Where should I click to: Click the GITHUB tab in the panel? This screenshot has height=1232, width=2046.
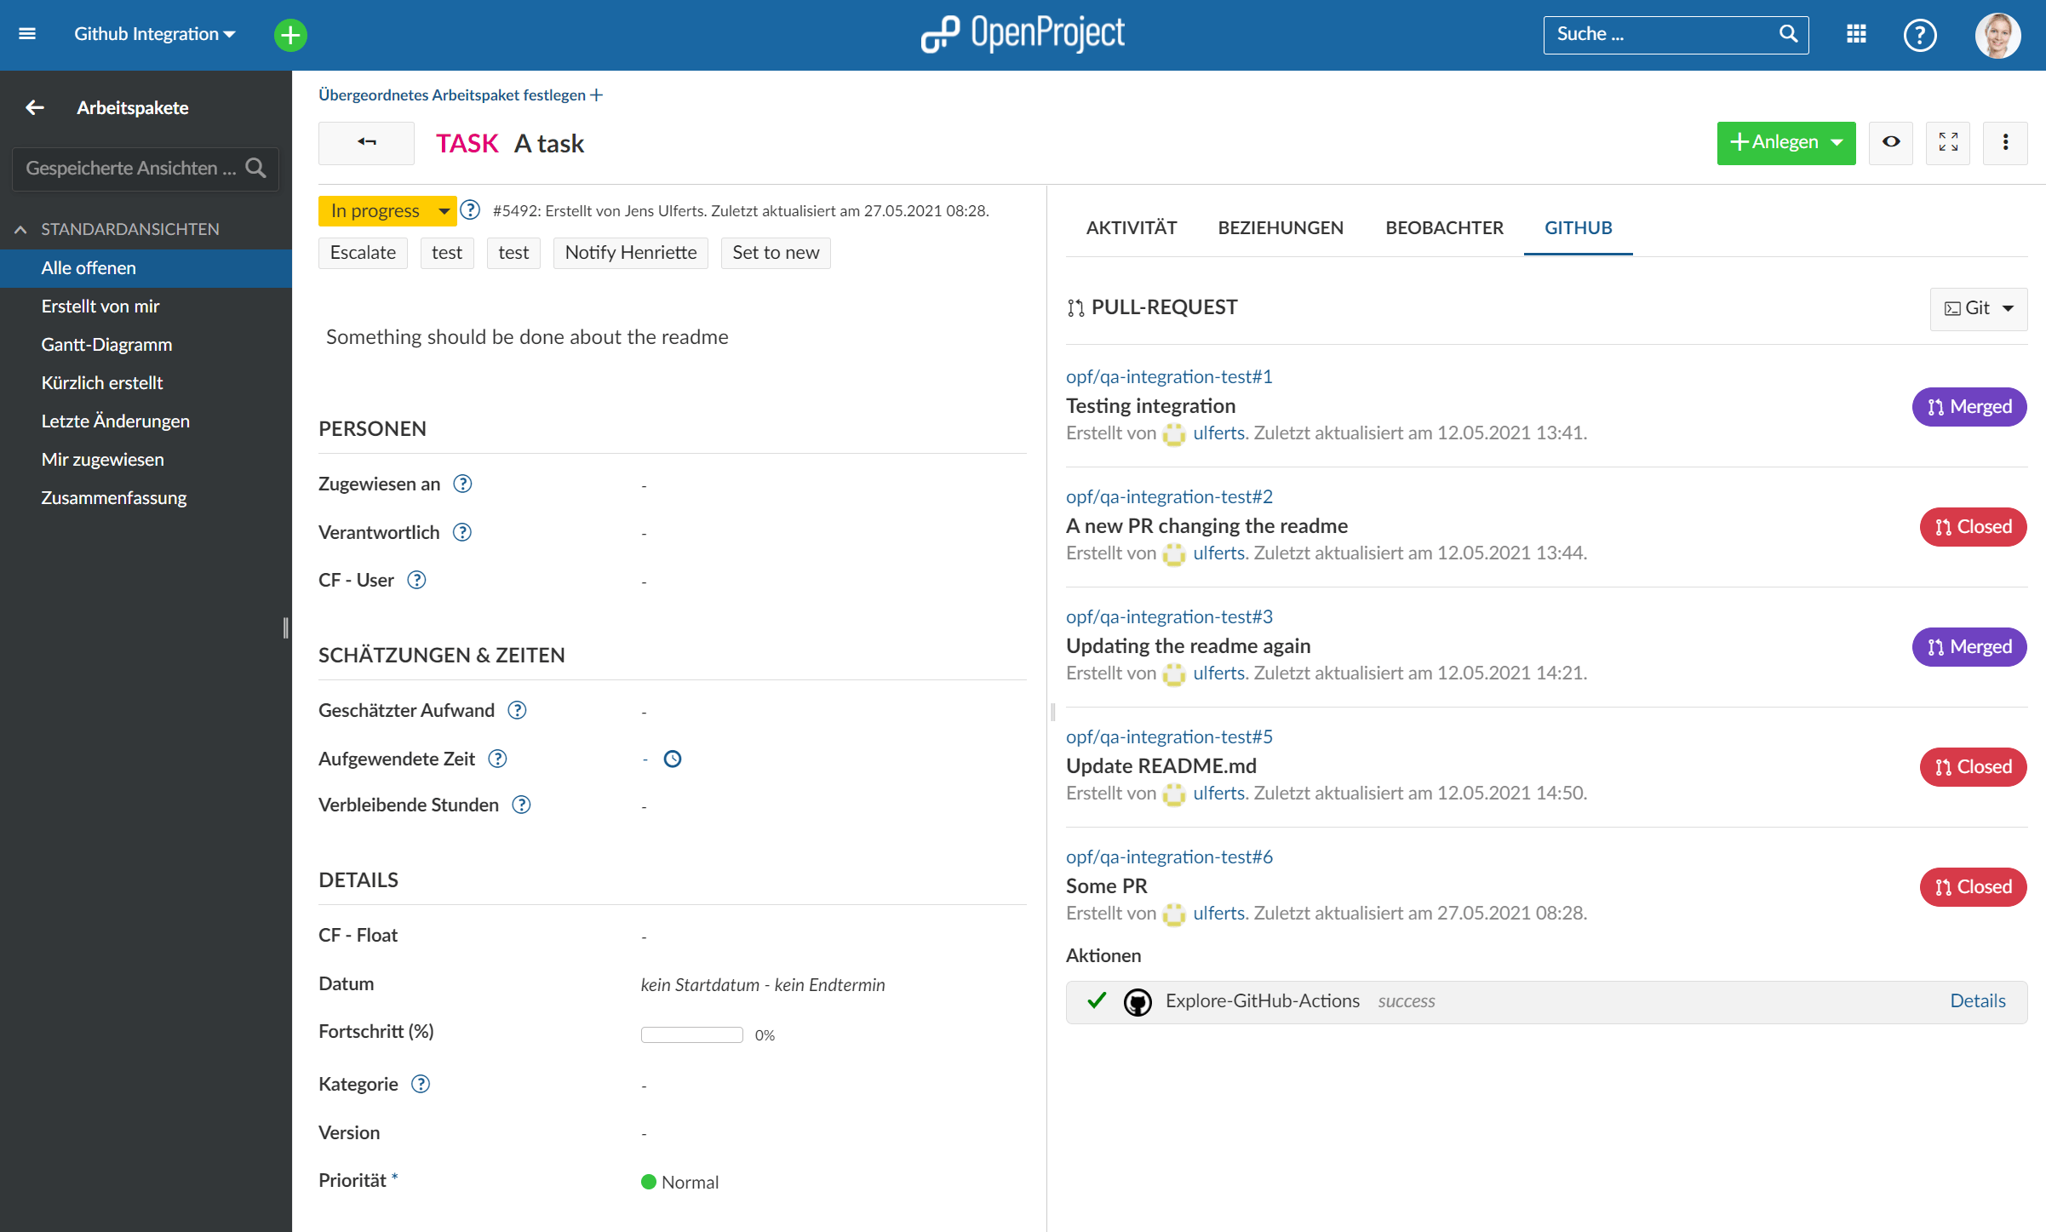[1575, 228]
